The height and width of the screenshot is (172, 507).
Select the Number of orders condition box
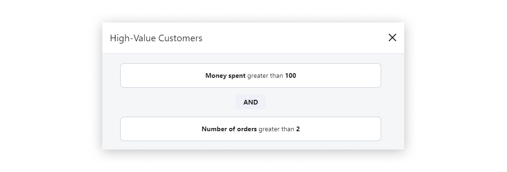(x=251, y=129)
